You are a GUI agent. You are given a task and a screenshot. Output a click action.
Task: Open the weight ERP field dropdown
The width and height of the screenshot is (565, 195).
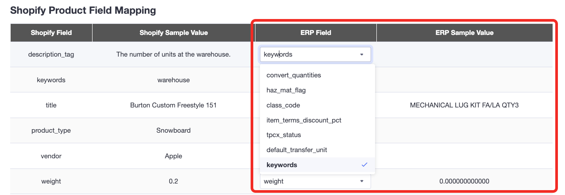315,181
